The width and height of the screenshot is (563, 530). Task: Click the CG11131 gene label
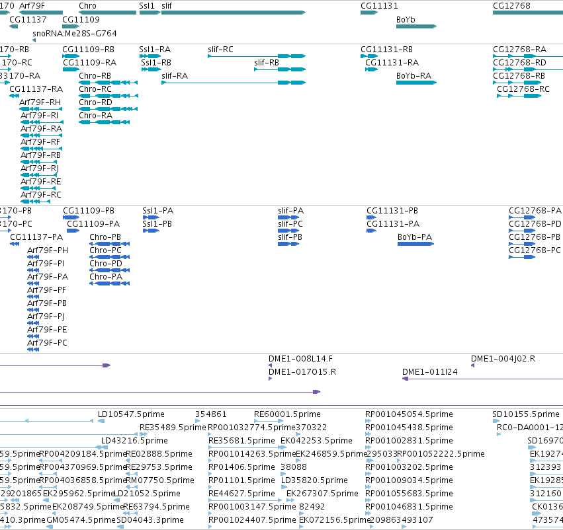(379, 6)
